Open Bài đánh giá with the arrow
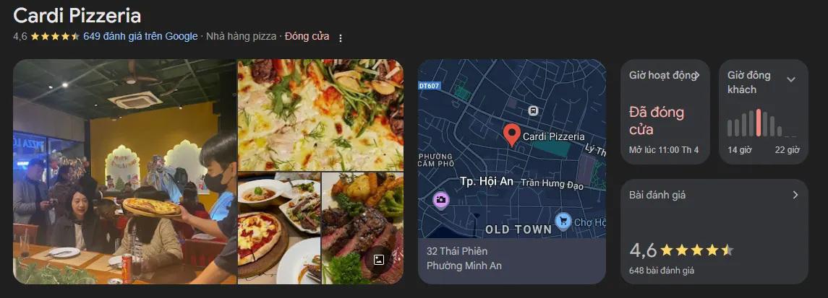Screen dimensions: 828x298 (795, 195)
